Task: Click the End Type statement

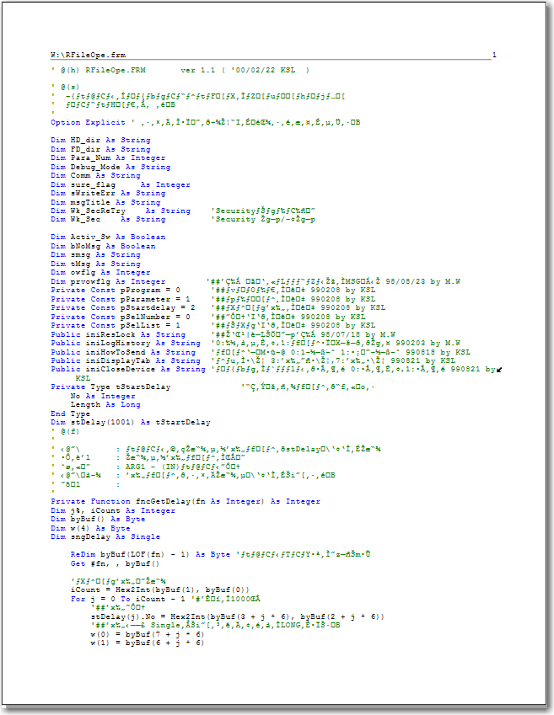Action: pyautogui.click(x=70, y=414)
